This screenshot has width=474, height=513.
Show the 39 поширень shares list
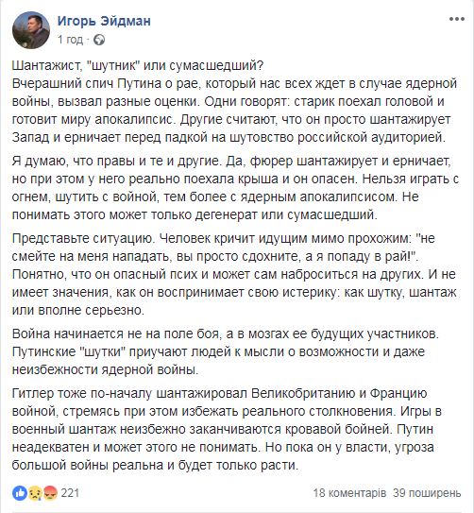(x=427, y=493)
